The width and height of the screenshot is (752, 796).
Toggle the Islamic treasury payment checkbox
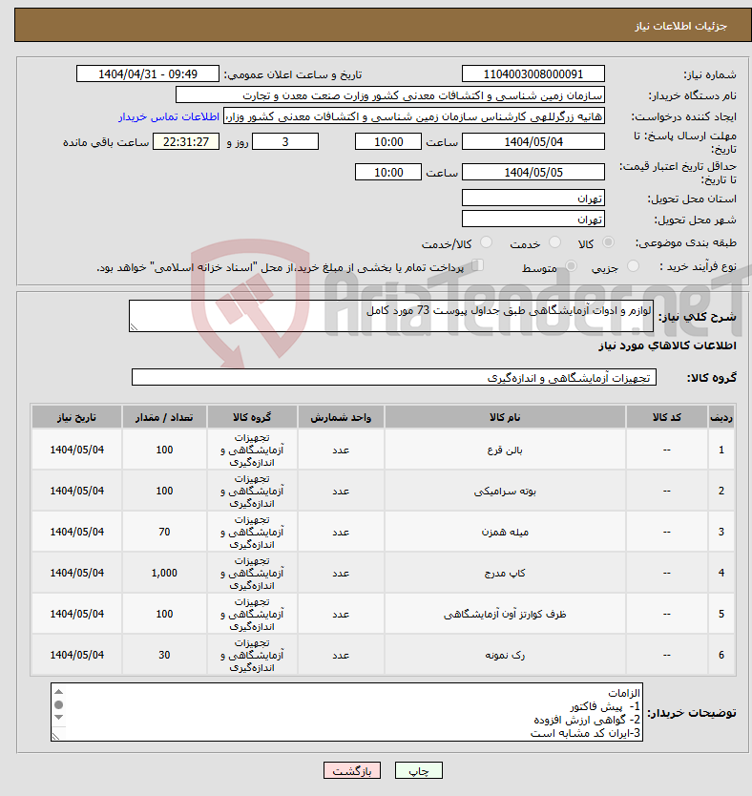pyautogui.click(x=477, y=265)
